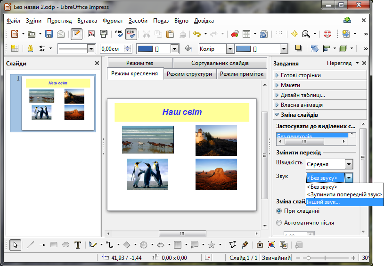Click the New presentation icon
384x266 pixels.
point(15,34)
